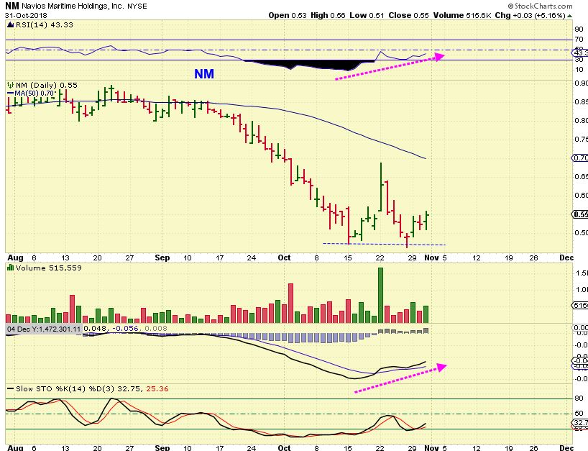This screenshot has height=451, width=588.
Task: Click the 0.85 price axis label
Action: tap(581, 101)
